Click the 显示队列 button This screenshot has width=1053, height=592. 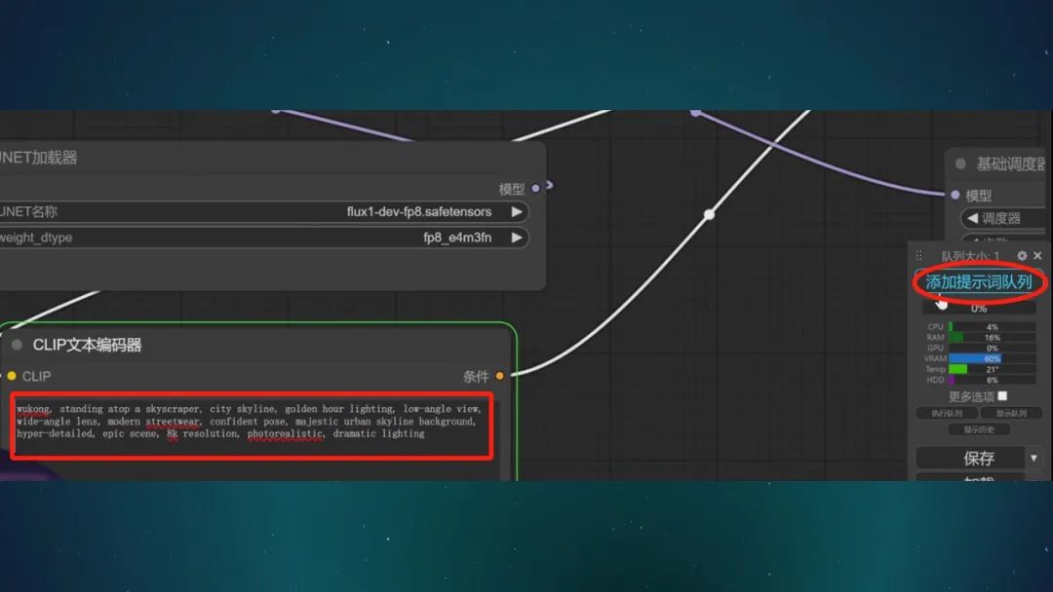click(1011, 413)
